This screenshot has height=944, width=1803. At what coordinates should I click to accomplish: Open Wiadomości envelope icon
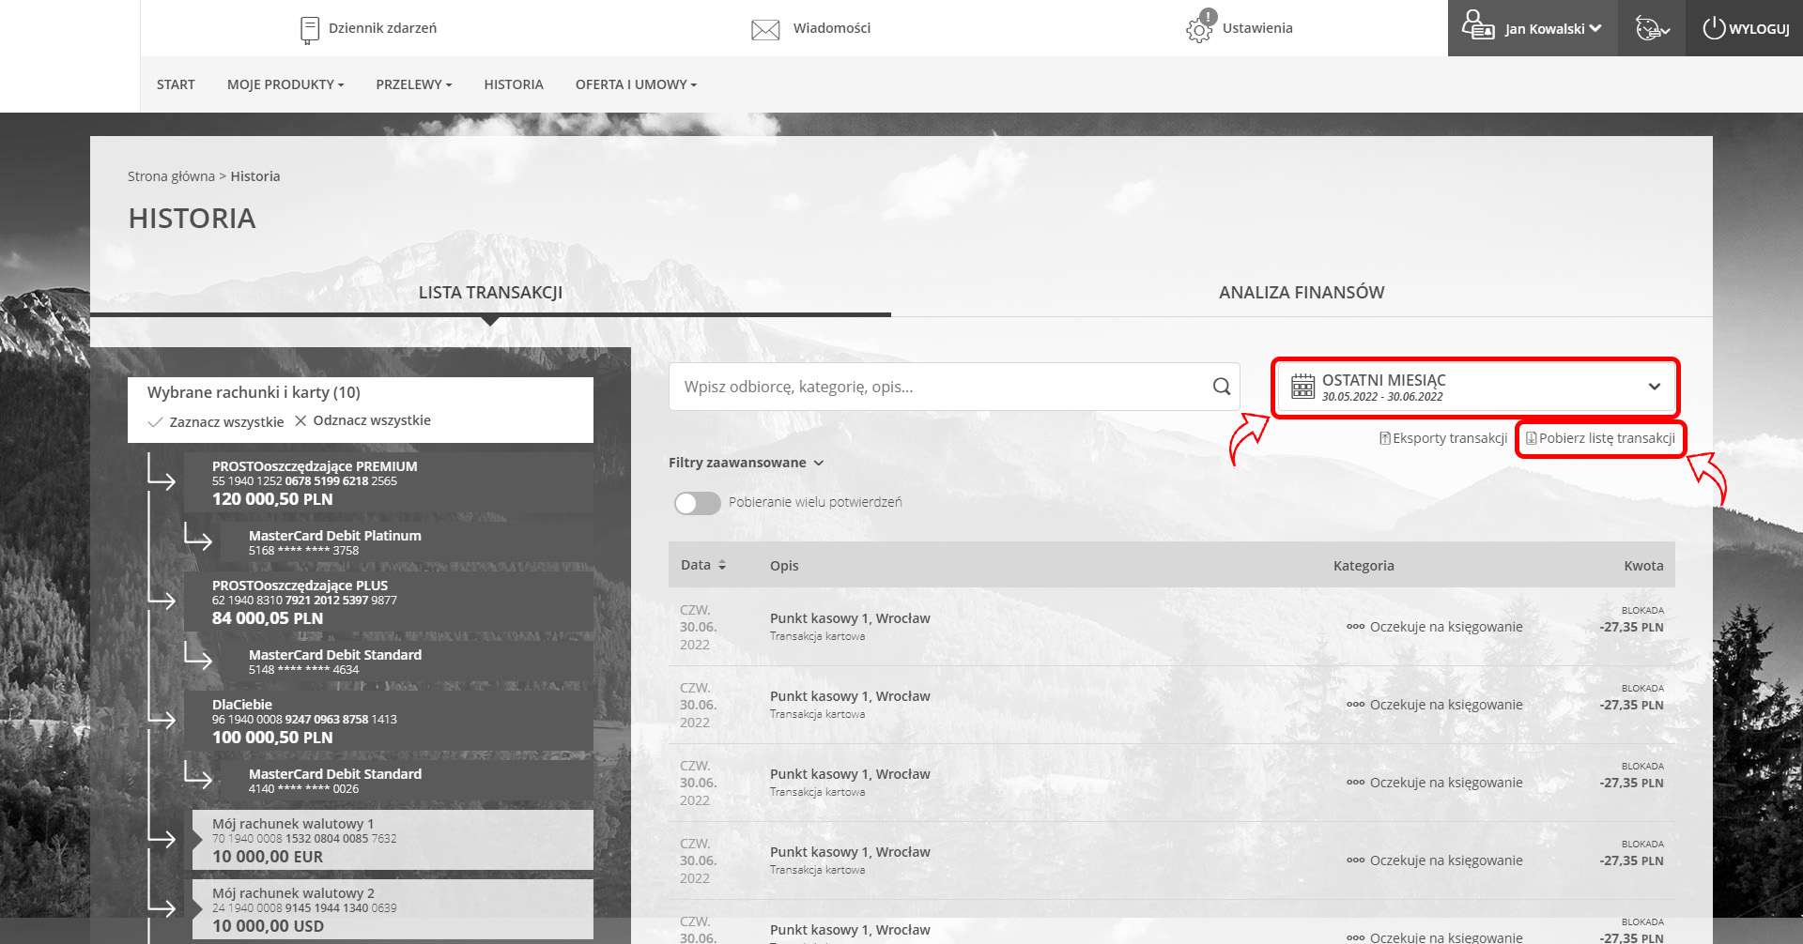point(765,29)
